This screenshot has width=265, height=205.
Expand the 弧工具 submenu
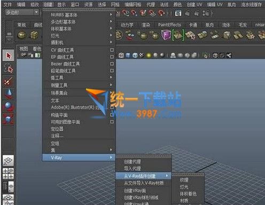[x=79, y=77]
